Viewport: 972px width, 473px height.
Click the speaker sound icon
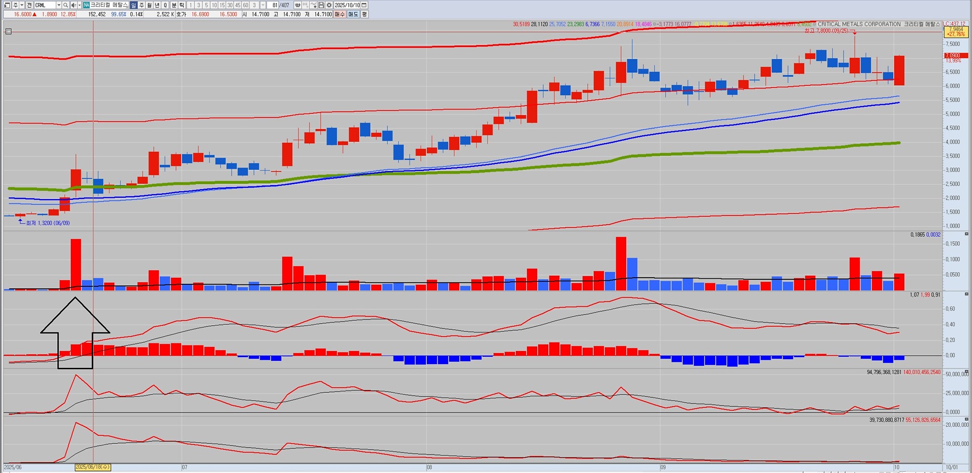click(x=73, y=5)
